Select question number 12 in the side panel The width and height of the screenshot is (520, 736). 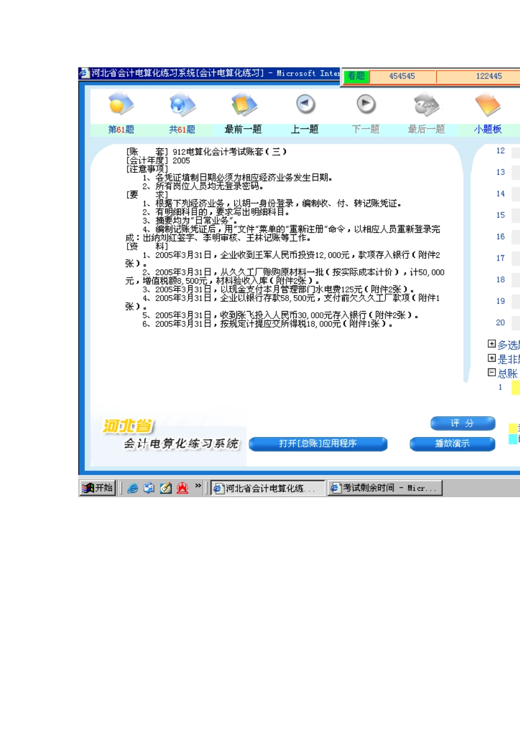pyautogui.click(x=500, y=151)
